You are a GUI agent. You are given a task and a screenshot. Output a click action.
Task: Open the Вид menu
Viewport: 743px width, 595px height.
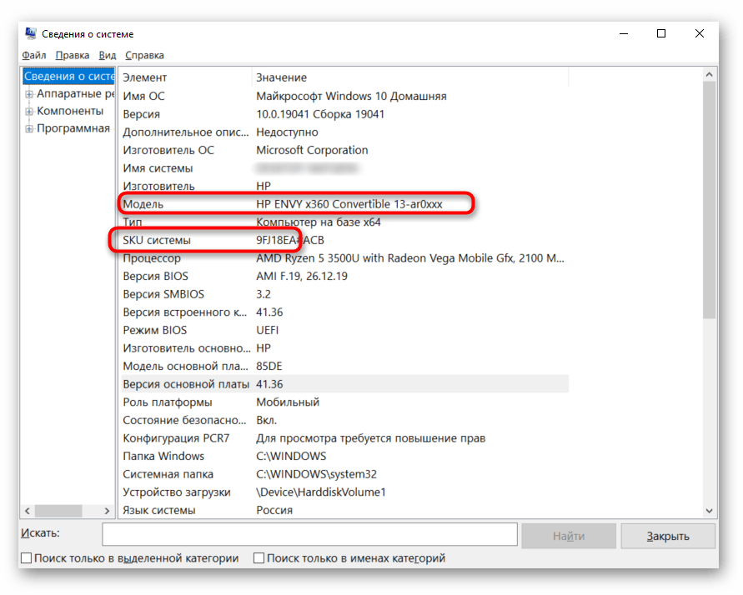(107, 55)
